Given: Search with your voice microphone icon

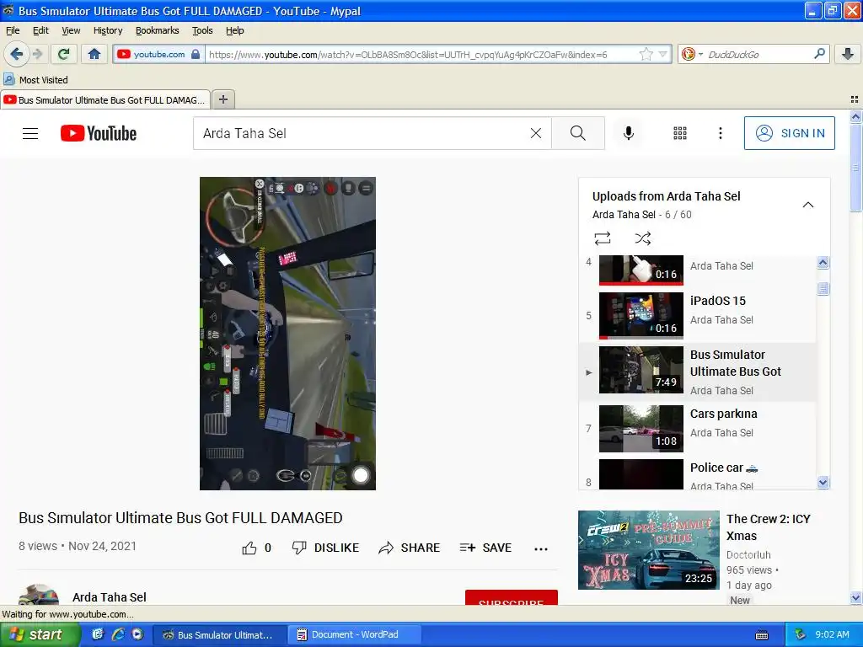Looking at the screenshot, I should pos(629,133).
